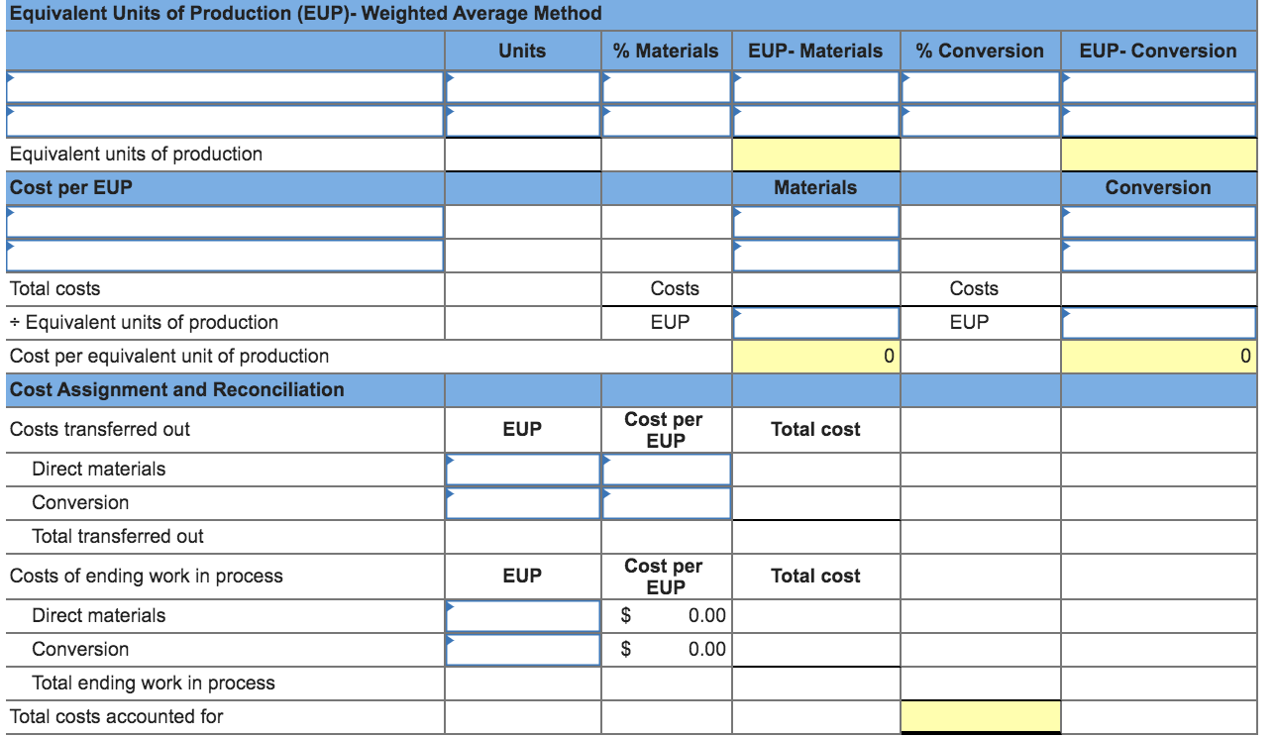Open the Cost per EUP dropdown for transferred out Direct materials
This screenshot has width=1276, height=737.
[x=666, y=468]
